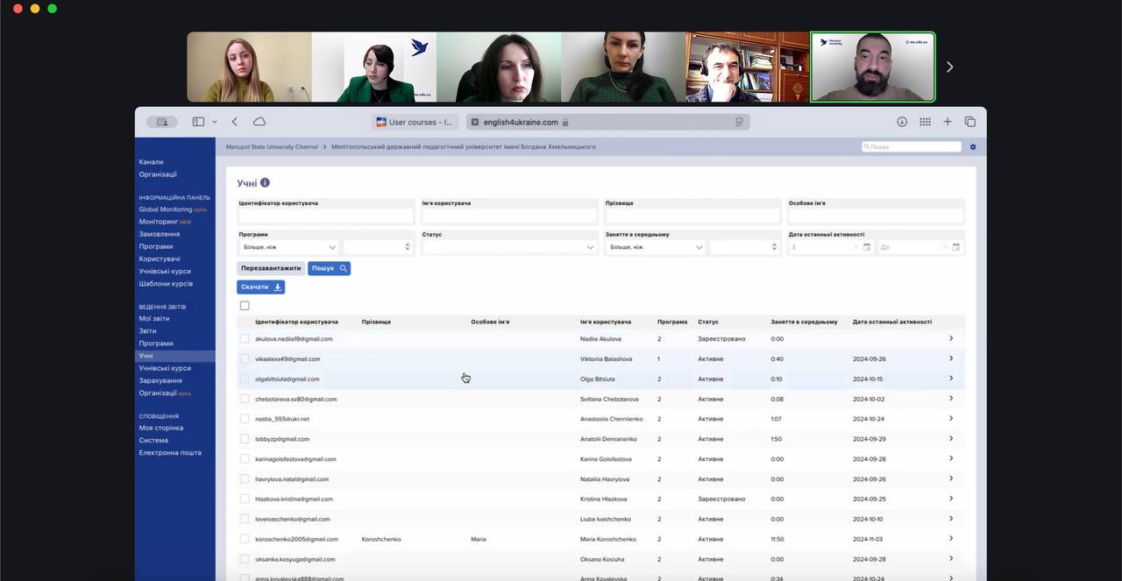This screenshot has width=1122, height=581.
Task: Expand the sidebar dropdown chevron in browser toolbar
Action: tap(215, 122)
